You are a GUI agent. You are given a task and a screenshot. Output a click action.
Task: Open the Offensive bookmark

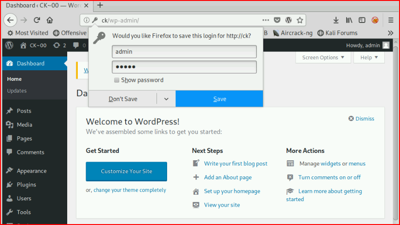70,33
